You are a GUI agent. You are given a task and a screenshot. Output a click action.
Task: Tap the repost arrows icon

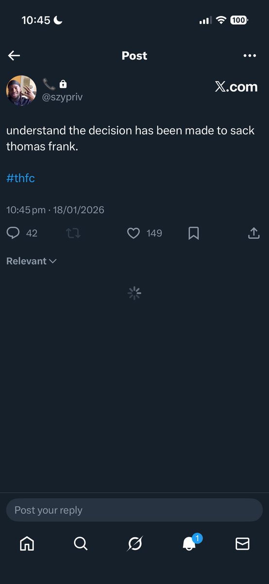[73, 234]
